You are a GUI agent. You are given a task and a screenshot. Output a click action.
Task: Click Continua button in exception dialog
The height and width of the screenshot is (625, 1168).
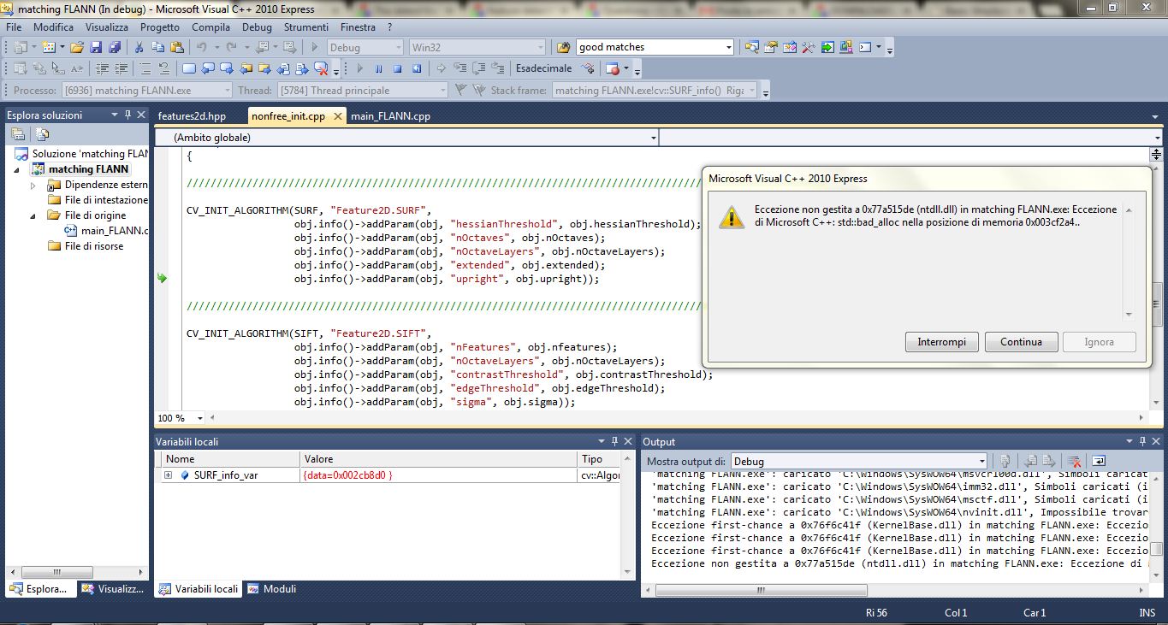pos(1021,342)
